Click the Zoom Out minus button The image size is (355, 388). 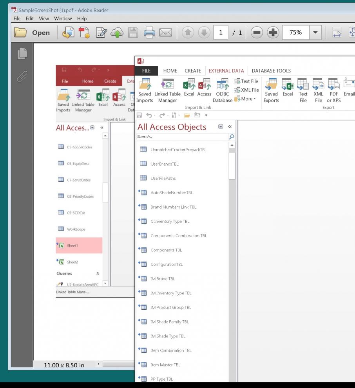[x=257, y=33]
